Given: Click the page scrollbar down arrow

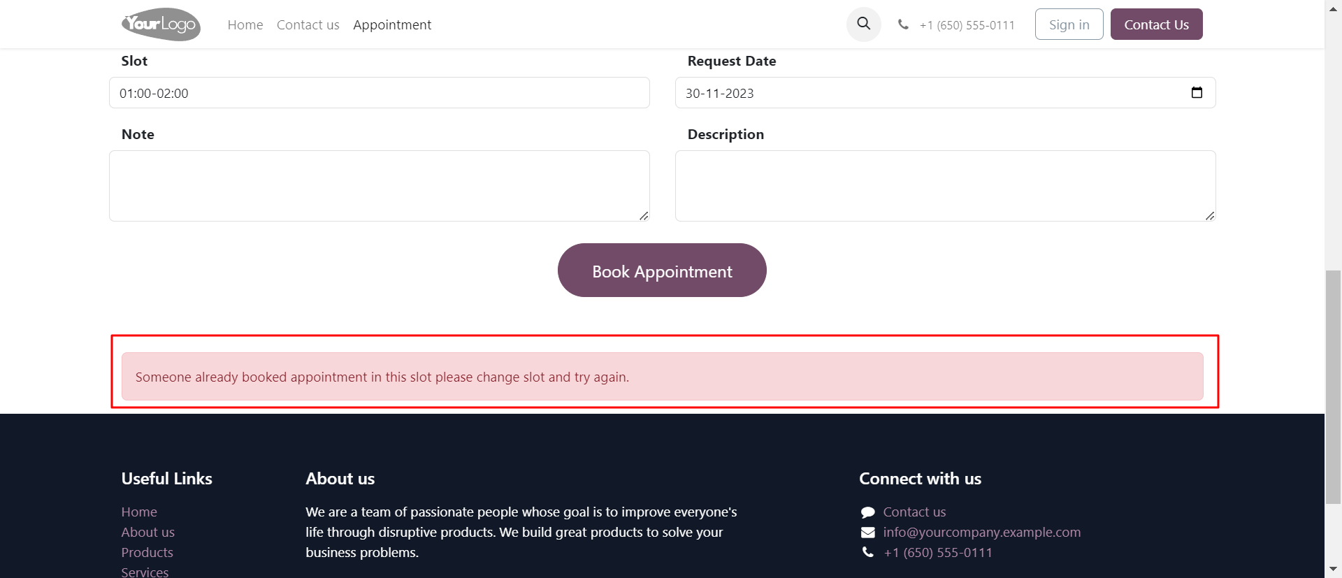Looking at the screenshot, I should pos(1334,570).
